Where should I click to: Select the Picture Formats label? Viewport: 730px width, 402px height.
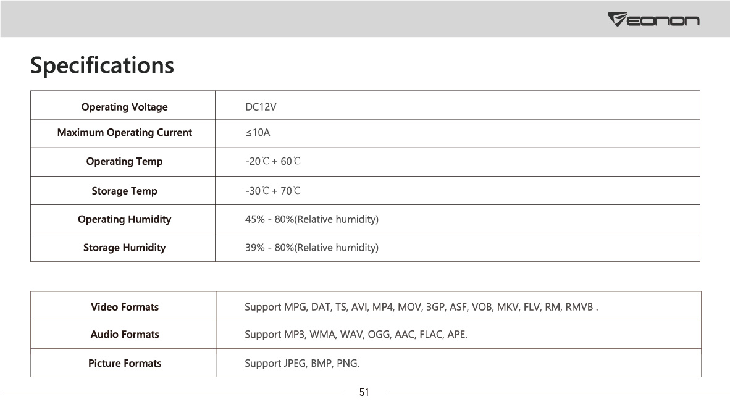click(124, 363)
